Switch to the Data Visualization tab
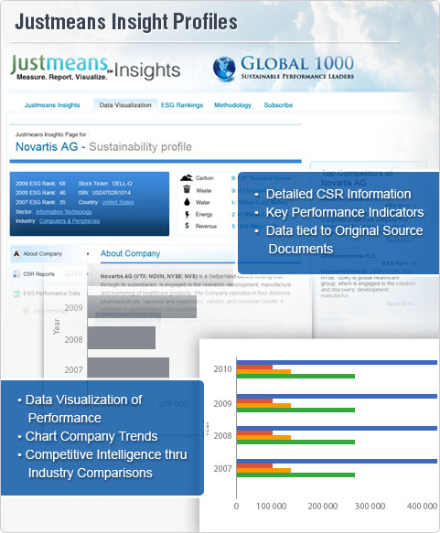Viewport: 440px width, 533px height. 125,105
